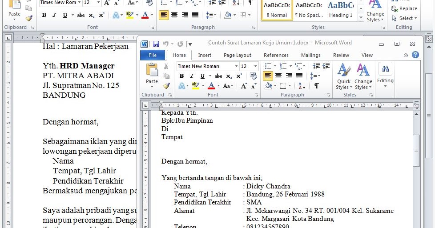Click Replace in back window Editing group
Viewport: 435px width, 228px height.
tap(404, 8)
